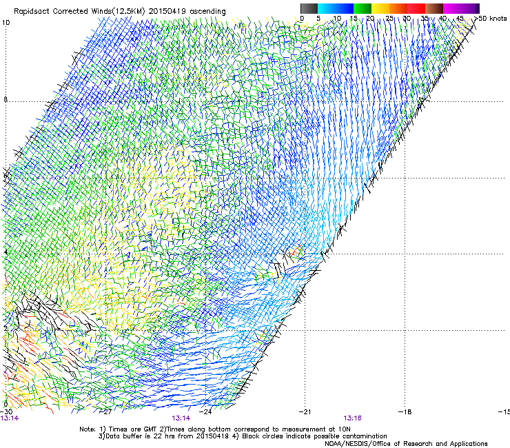Select the orange 25-30 knots legend segment

398,8
